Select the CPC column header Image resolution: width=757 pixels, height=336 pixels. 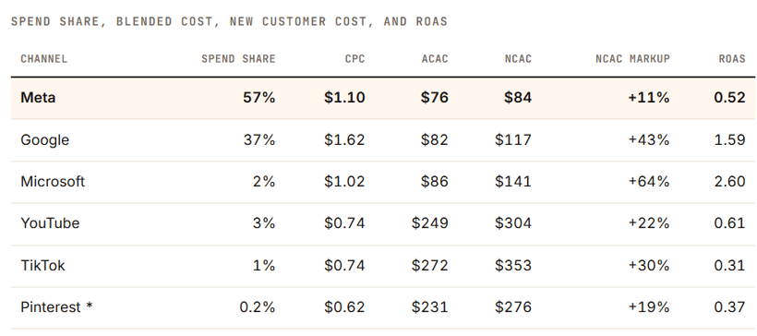click(x=354, y=59)
